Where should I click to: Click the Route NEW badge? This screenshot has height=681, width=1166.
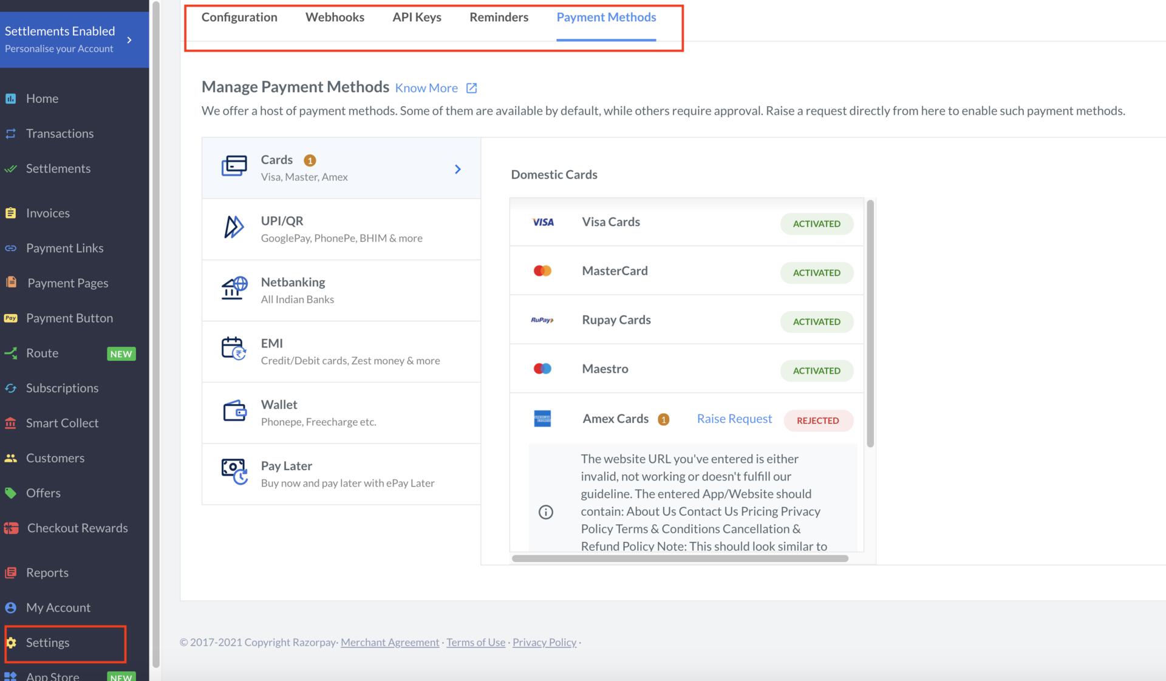(x=121, y=354)
